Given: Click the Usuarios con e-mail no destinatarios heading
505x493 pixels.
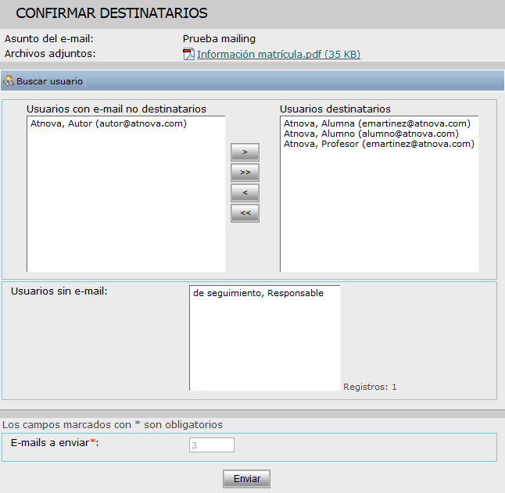Looking at the screenshot, I should point(116,109).
